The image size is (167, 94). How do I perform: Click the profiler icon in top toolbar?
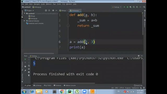[x=134, y=7]
